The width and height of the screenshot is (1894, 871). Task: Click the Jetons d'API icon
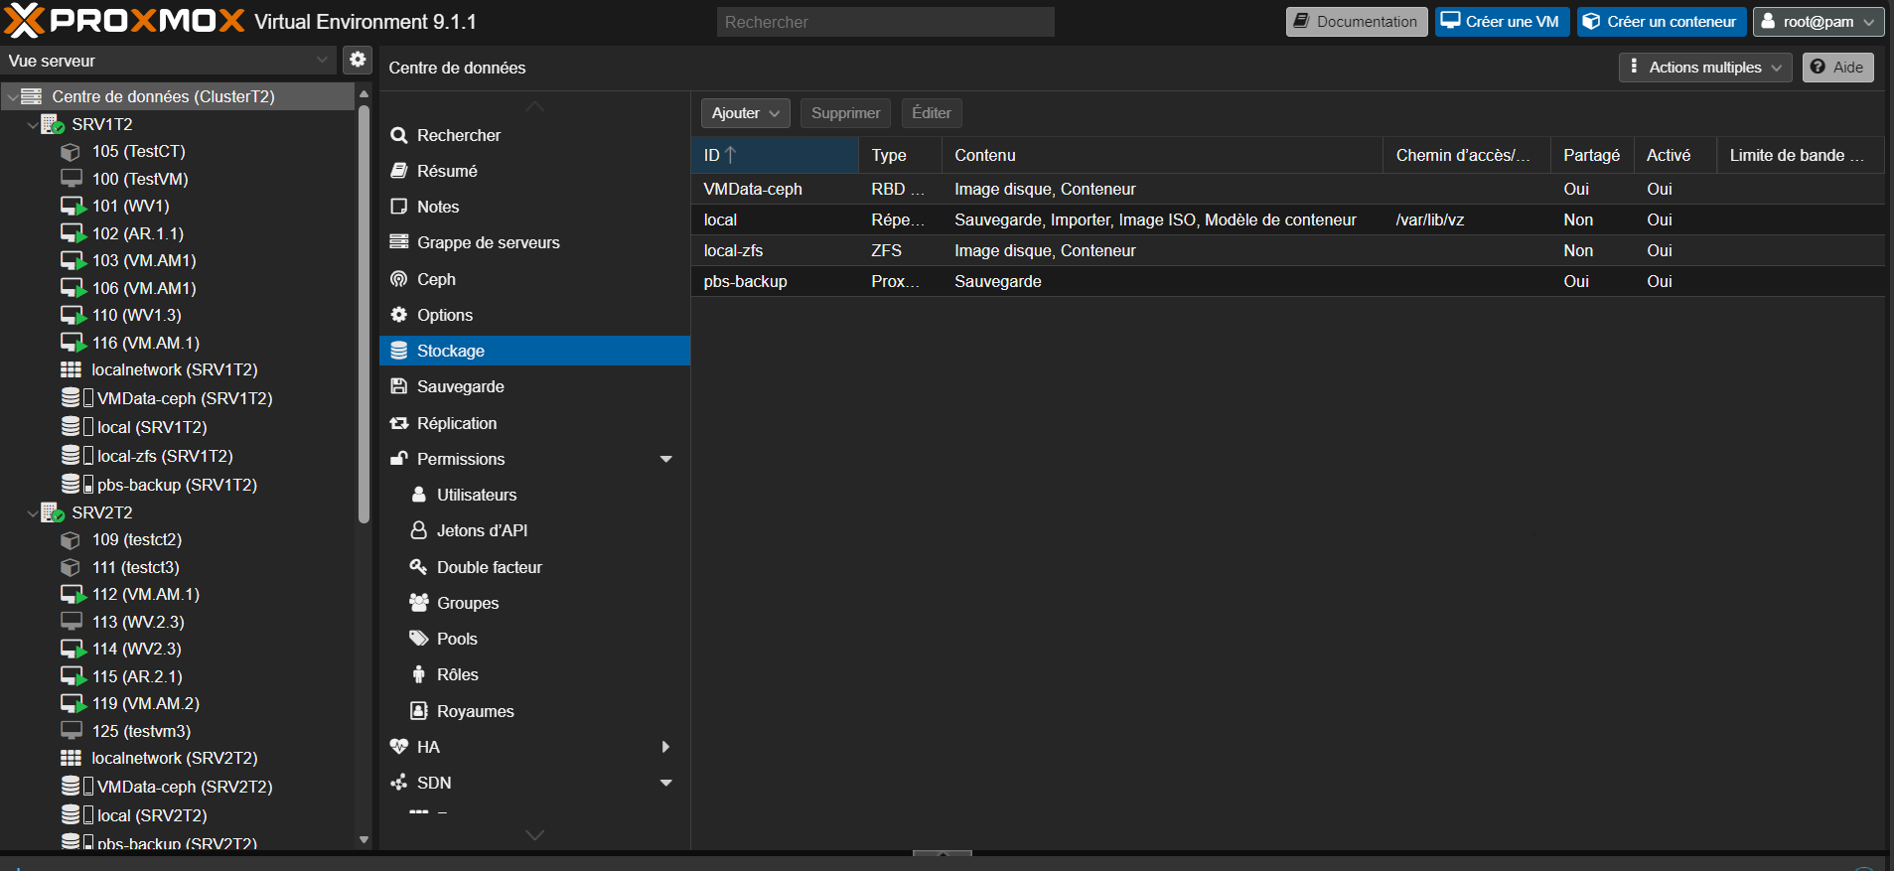coord(419,530)
